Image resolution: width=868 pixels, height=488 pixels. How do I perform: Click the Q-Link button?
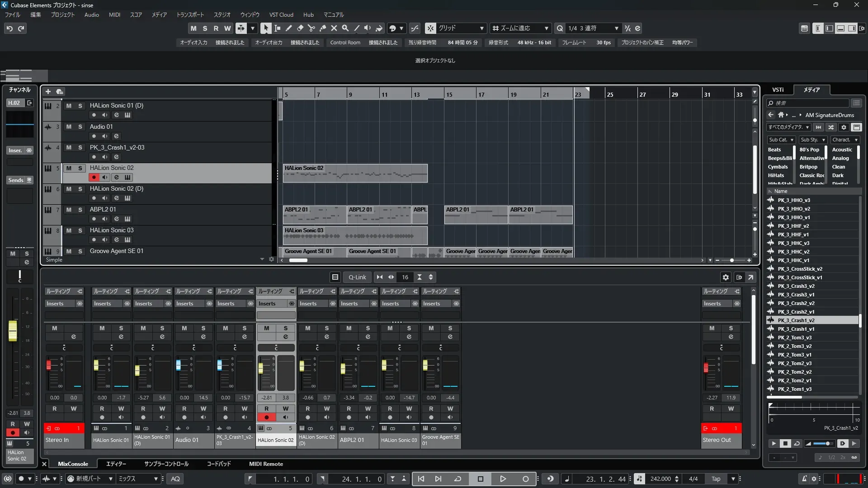(x=357, y=277)
